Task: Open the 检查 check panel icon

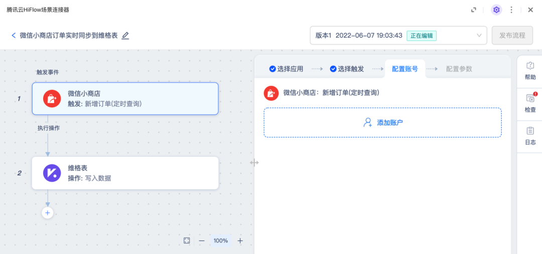Action: (x=530, y=103)
